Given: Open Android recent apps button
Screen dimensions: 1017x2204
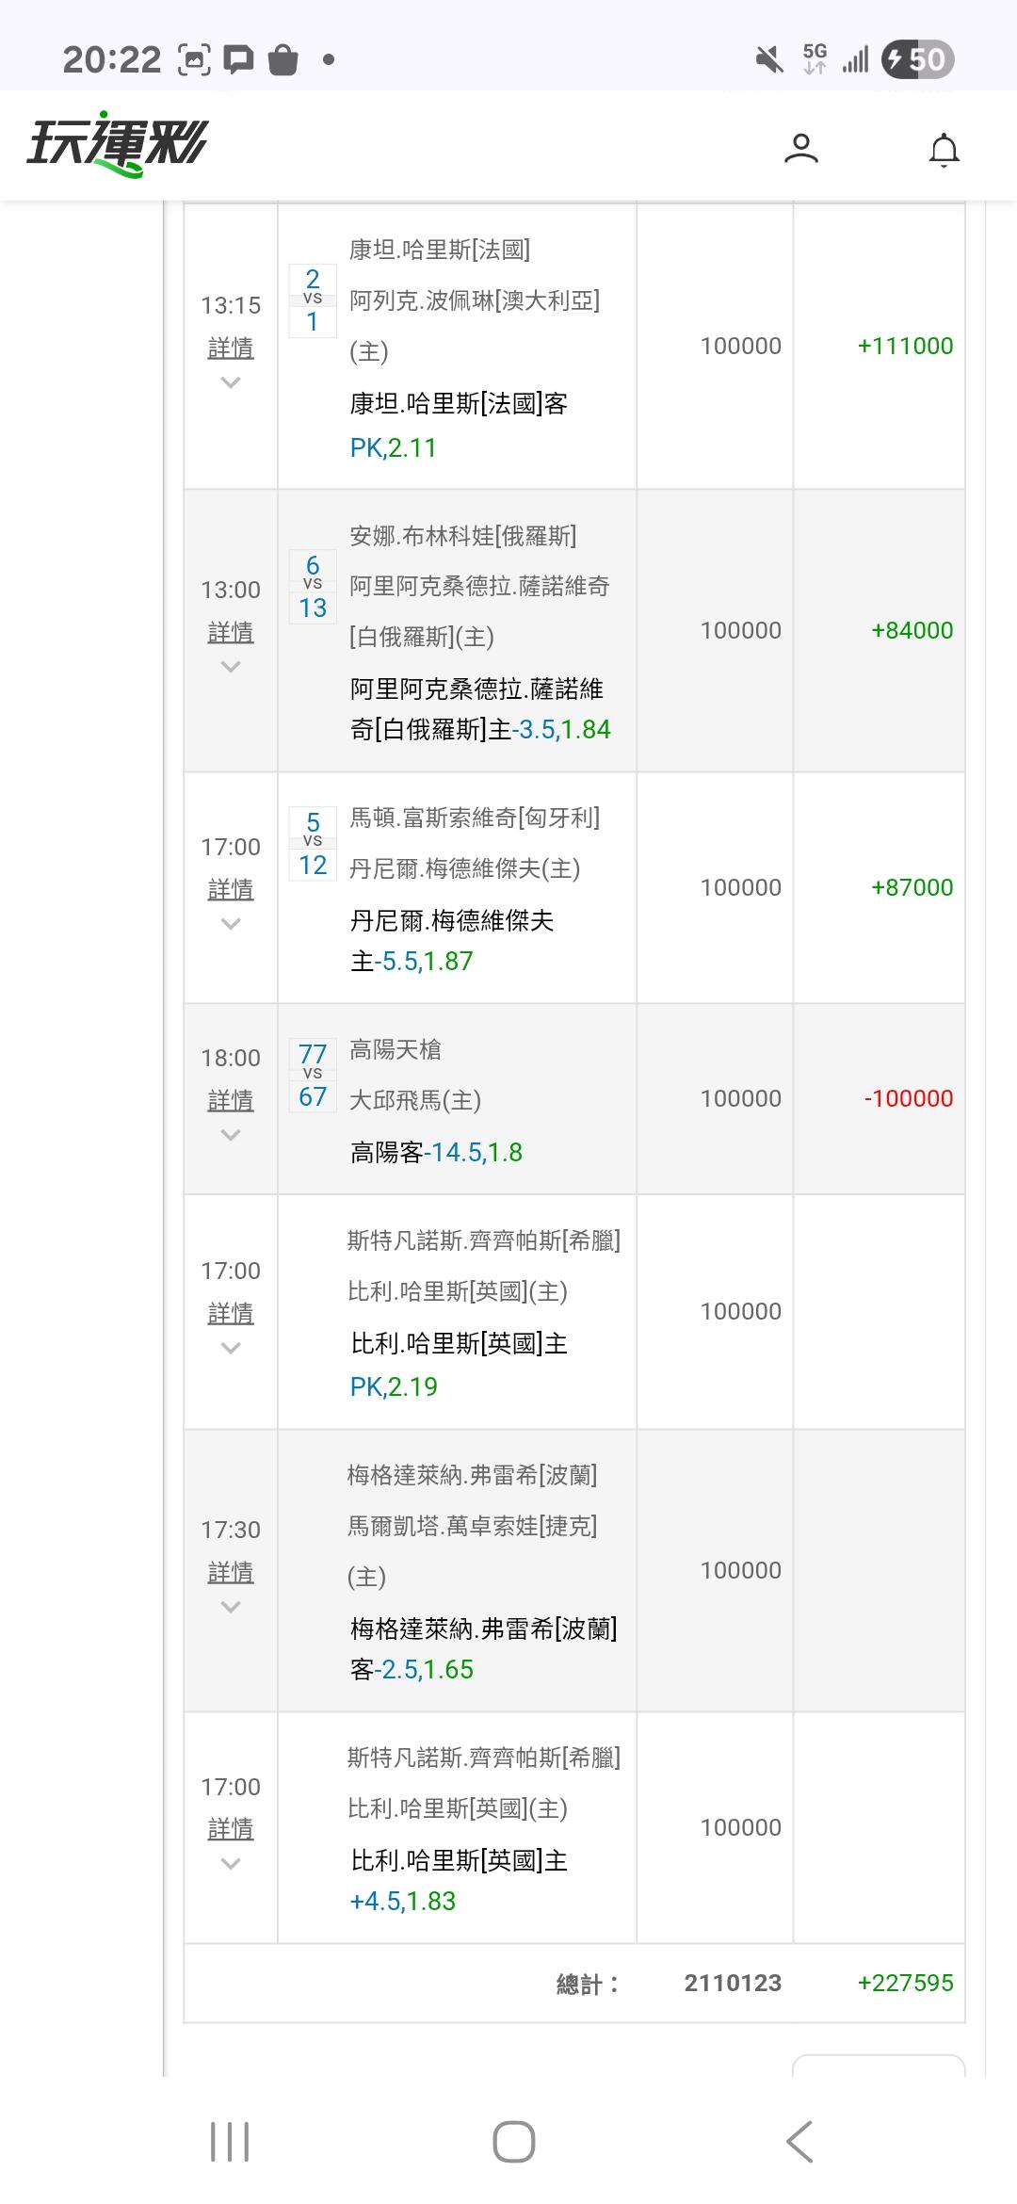Looking at the screenshot, I should click(x=230, y=2141).
